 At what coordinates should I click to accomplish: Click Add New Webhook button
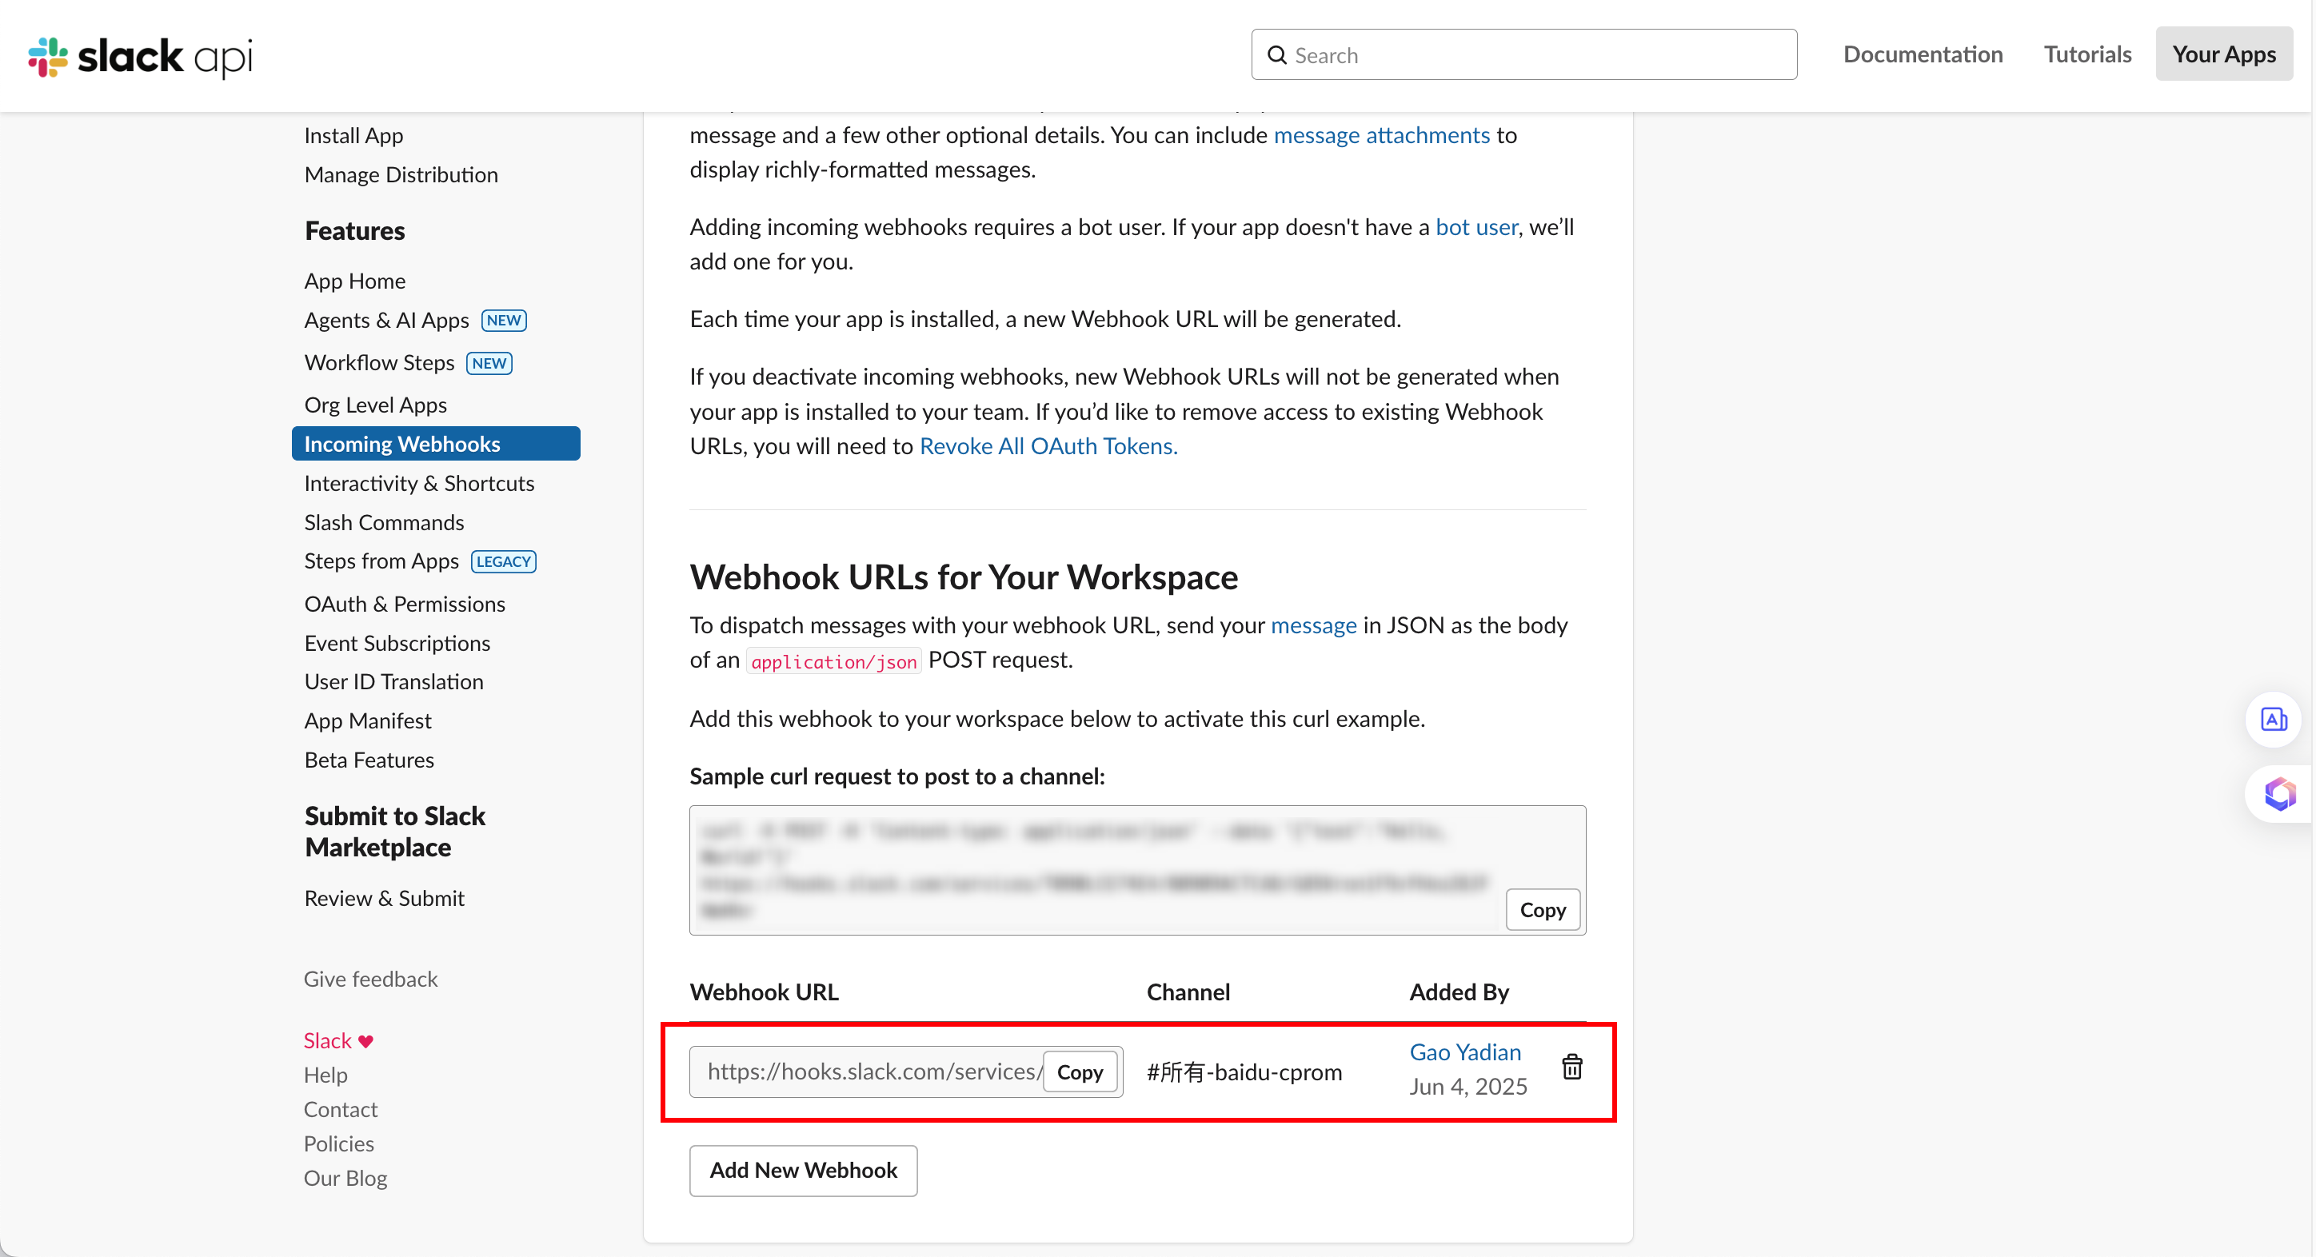point(803,1170)
